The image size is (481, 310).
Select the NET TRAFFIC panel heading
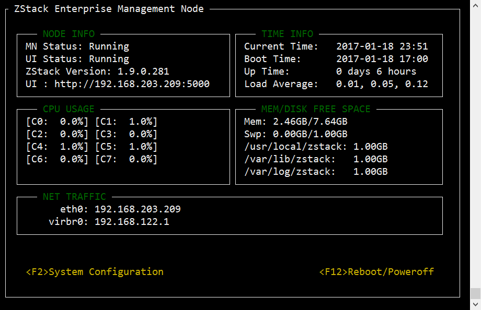pyautogui.click(x=75, y=197)
